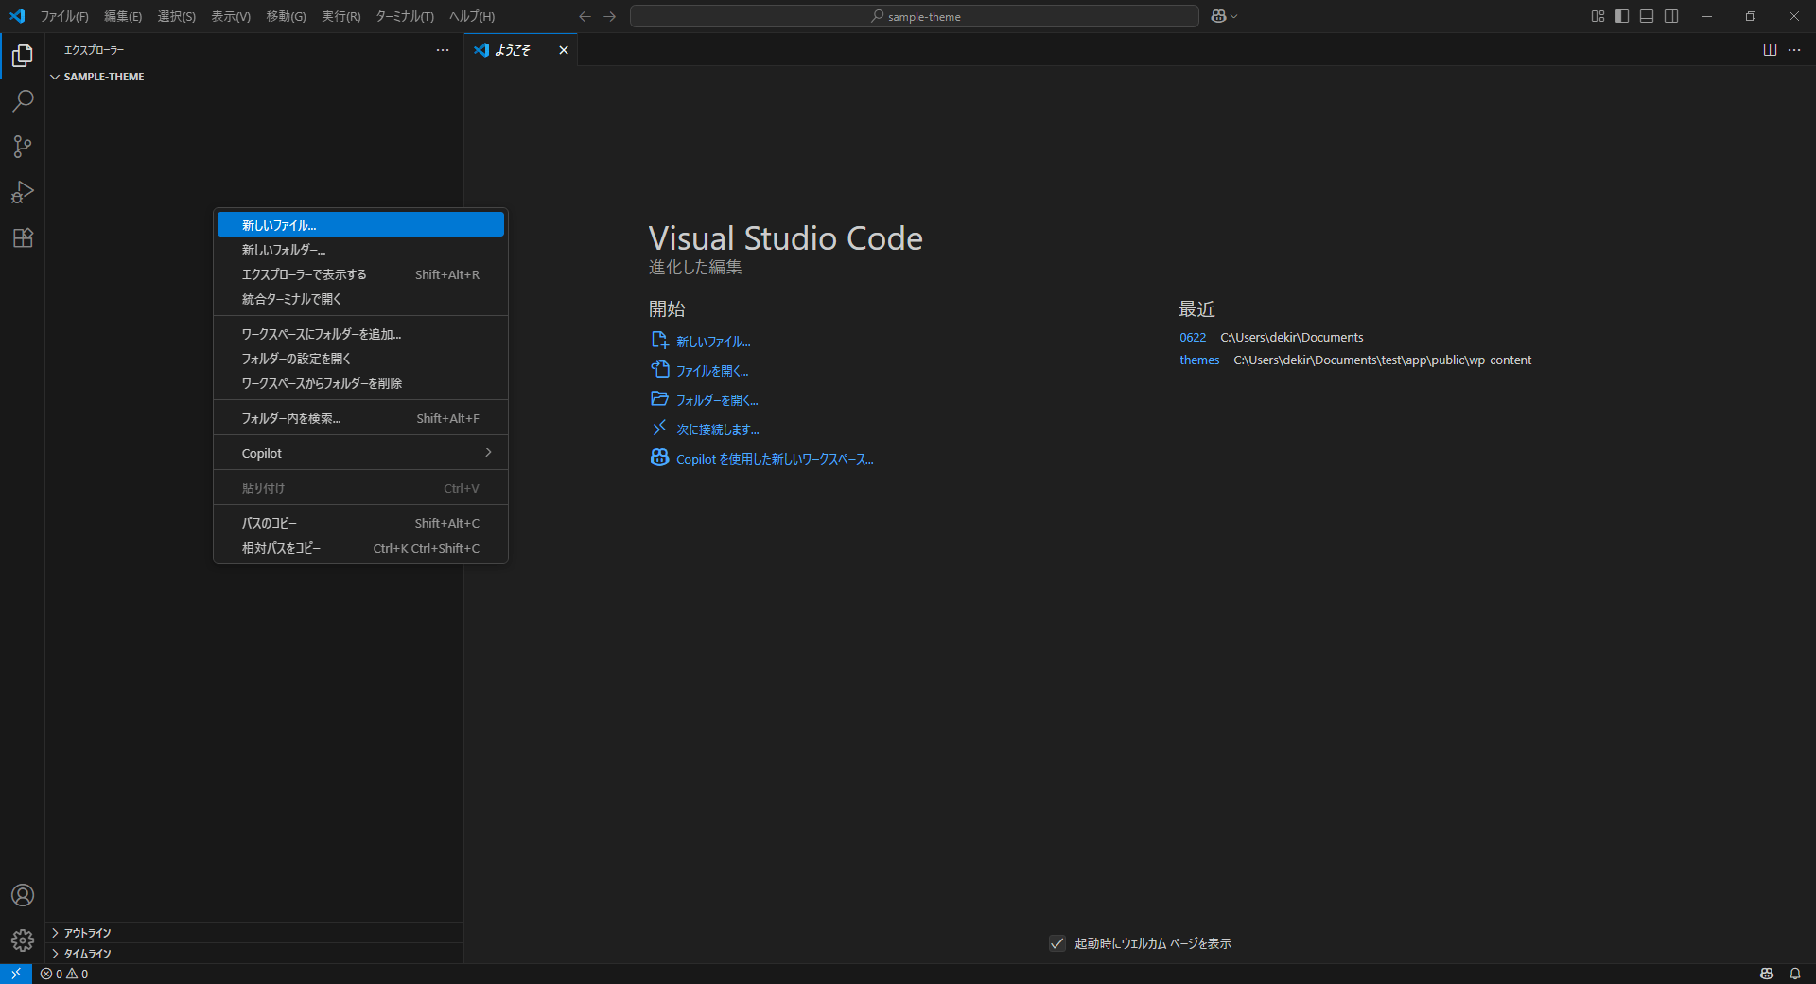Image resolution: width=1816 pixels, height=984 pixels.
Task: Expand the タイムライン section
Action: pos(255,954)
